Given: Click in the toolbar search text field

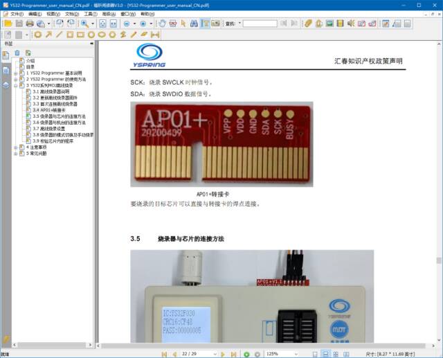Looking at the screenshot, I should (x=260, y=24).
